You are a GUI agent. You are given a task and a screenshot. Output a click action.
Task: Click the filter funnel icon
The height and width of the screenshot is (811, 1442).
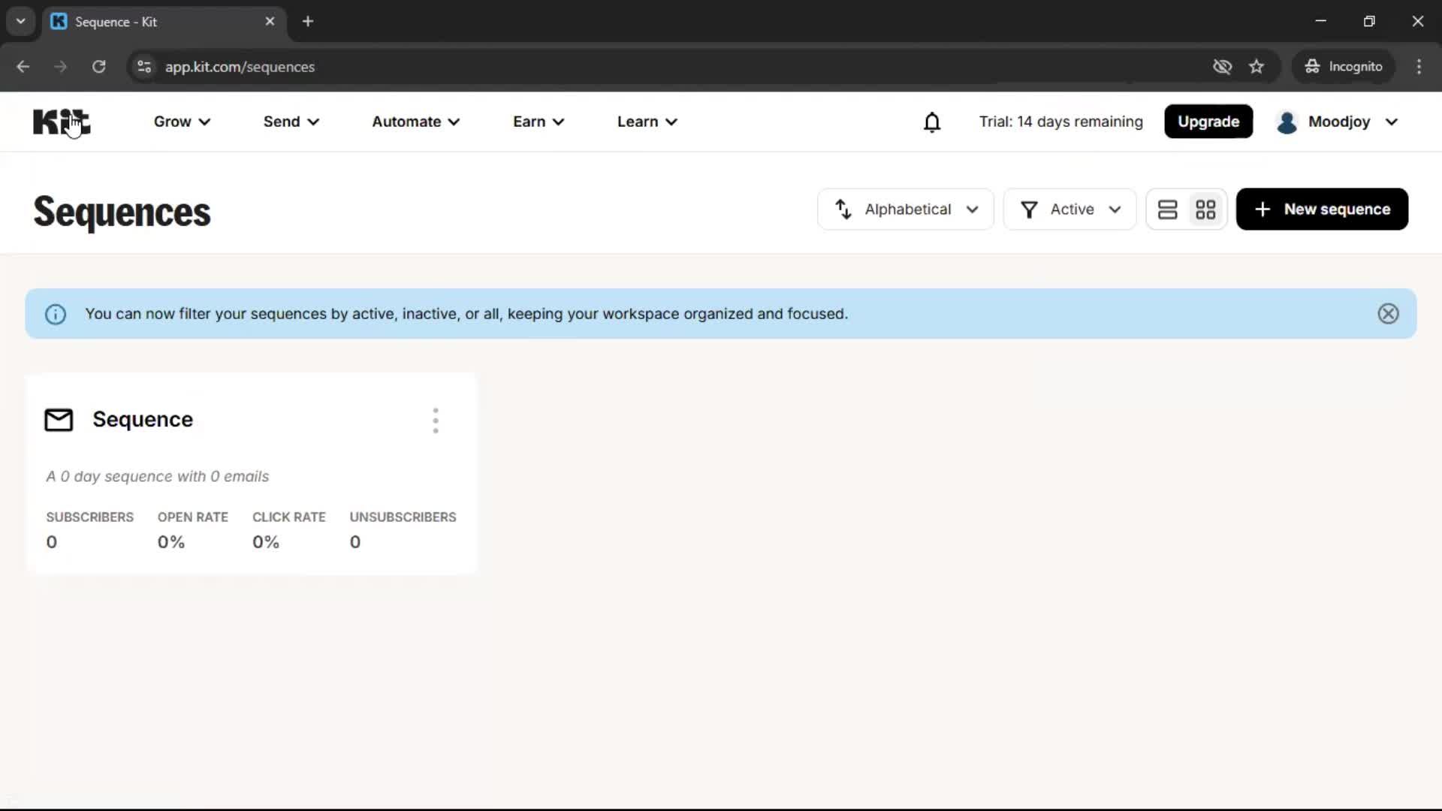coord(1029,209)
